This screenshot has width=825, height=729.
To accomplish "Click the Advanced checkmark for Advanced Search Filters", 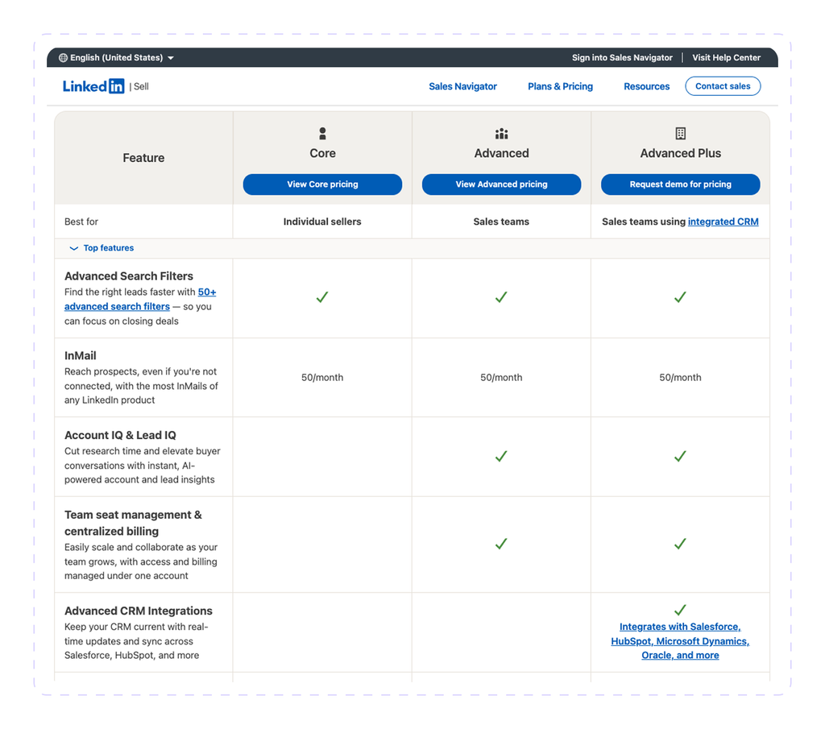I will pos(501,297).
